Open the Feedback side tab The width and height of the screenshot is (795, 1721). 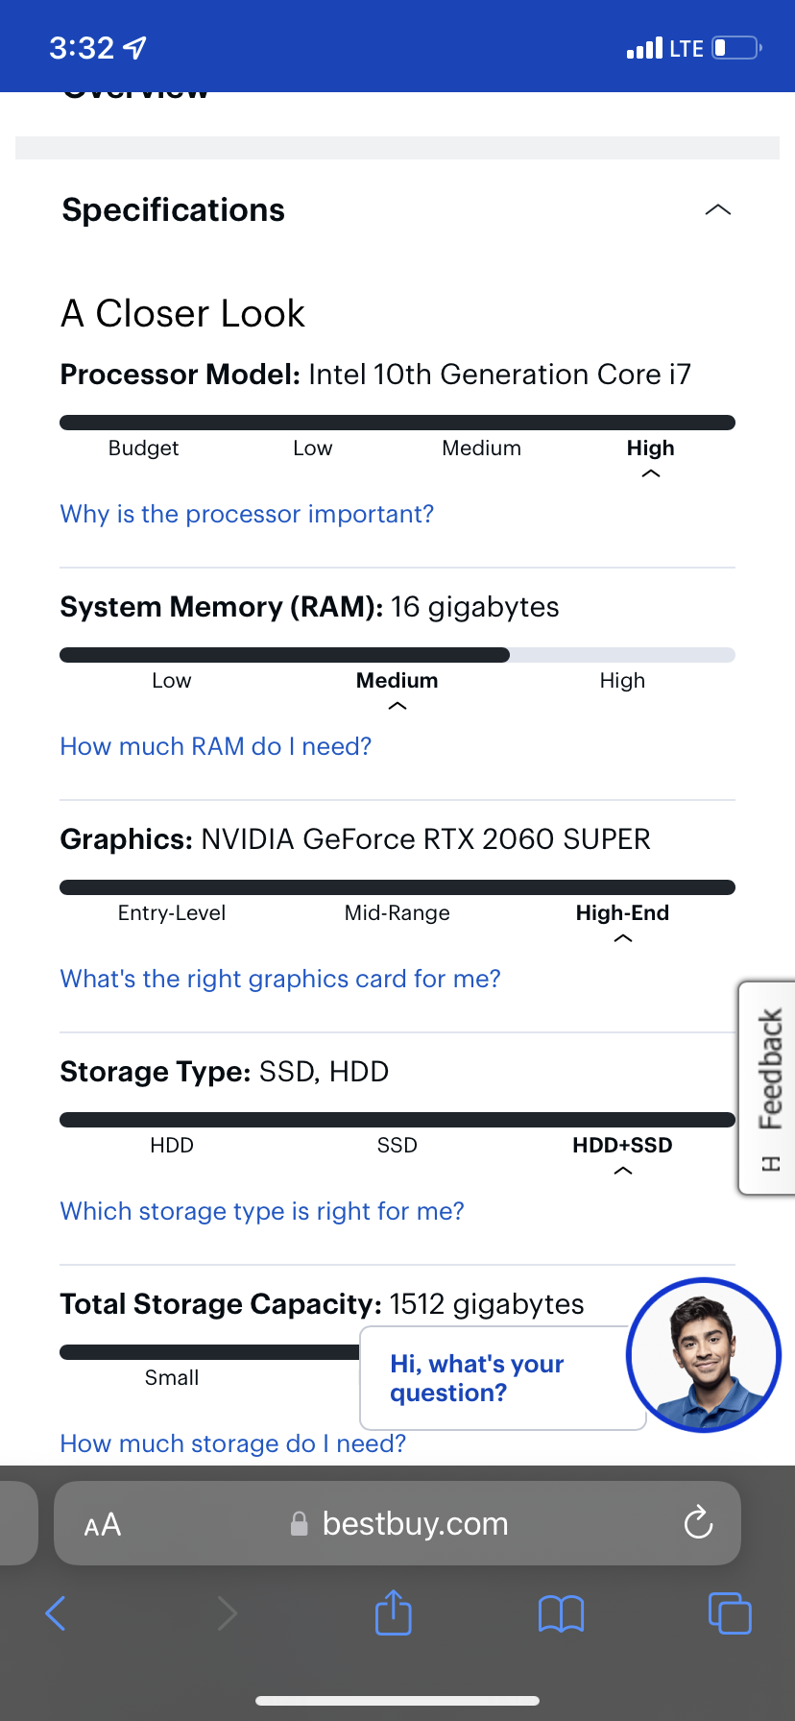tap(769, 1087)
